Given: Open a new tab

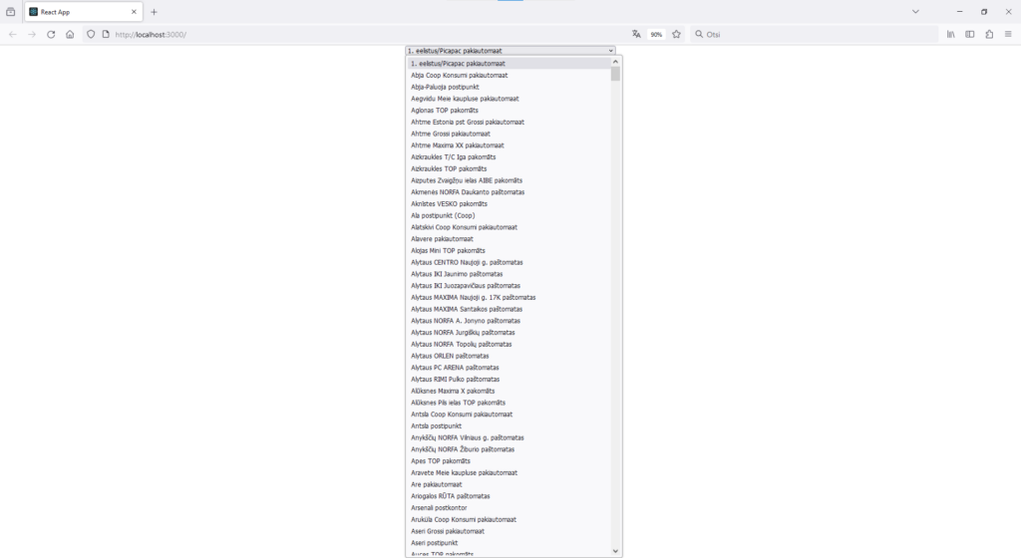Looking at the screenshot, I should [154, 12].
